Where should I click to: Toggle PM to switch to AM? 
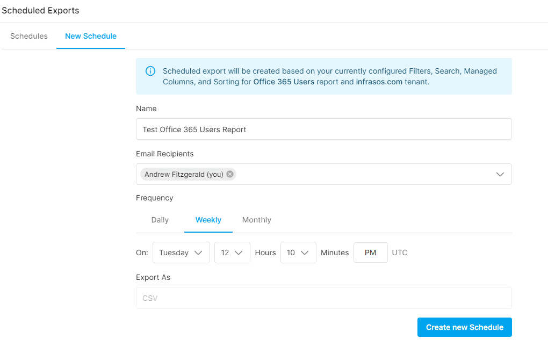coord(370,252)
